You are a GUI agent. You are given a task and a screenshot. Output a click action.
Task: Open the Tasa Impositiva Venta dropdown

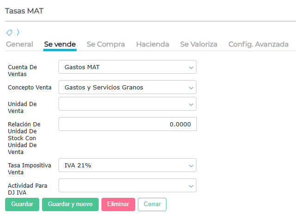127,165
